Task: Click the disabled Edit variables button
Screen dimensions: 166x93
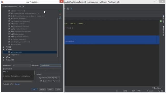Action: pyautogui.click(x=49, y=70)
